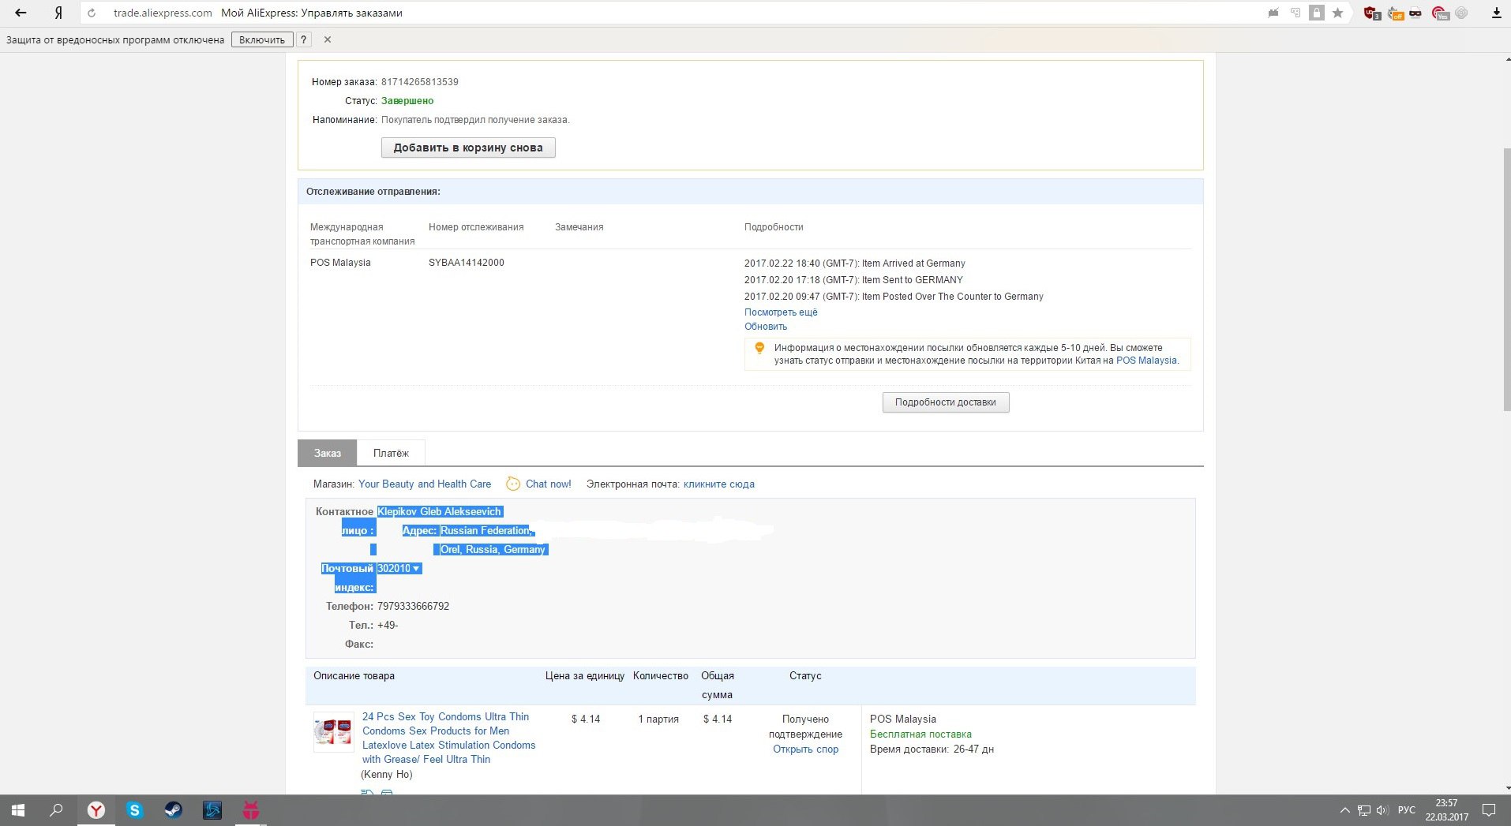Click the Yandex Browser taskbar icon
The image size is (1511, 826).
point(96,810)
